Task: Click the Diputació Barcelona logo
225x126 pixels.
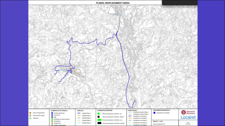Action: tap(188, 112)
